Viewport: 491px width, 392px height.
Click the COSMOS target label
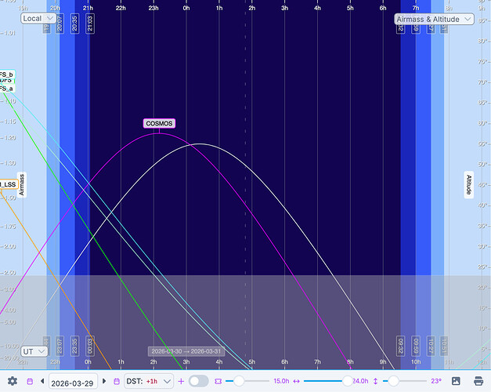(159, 123)
